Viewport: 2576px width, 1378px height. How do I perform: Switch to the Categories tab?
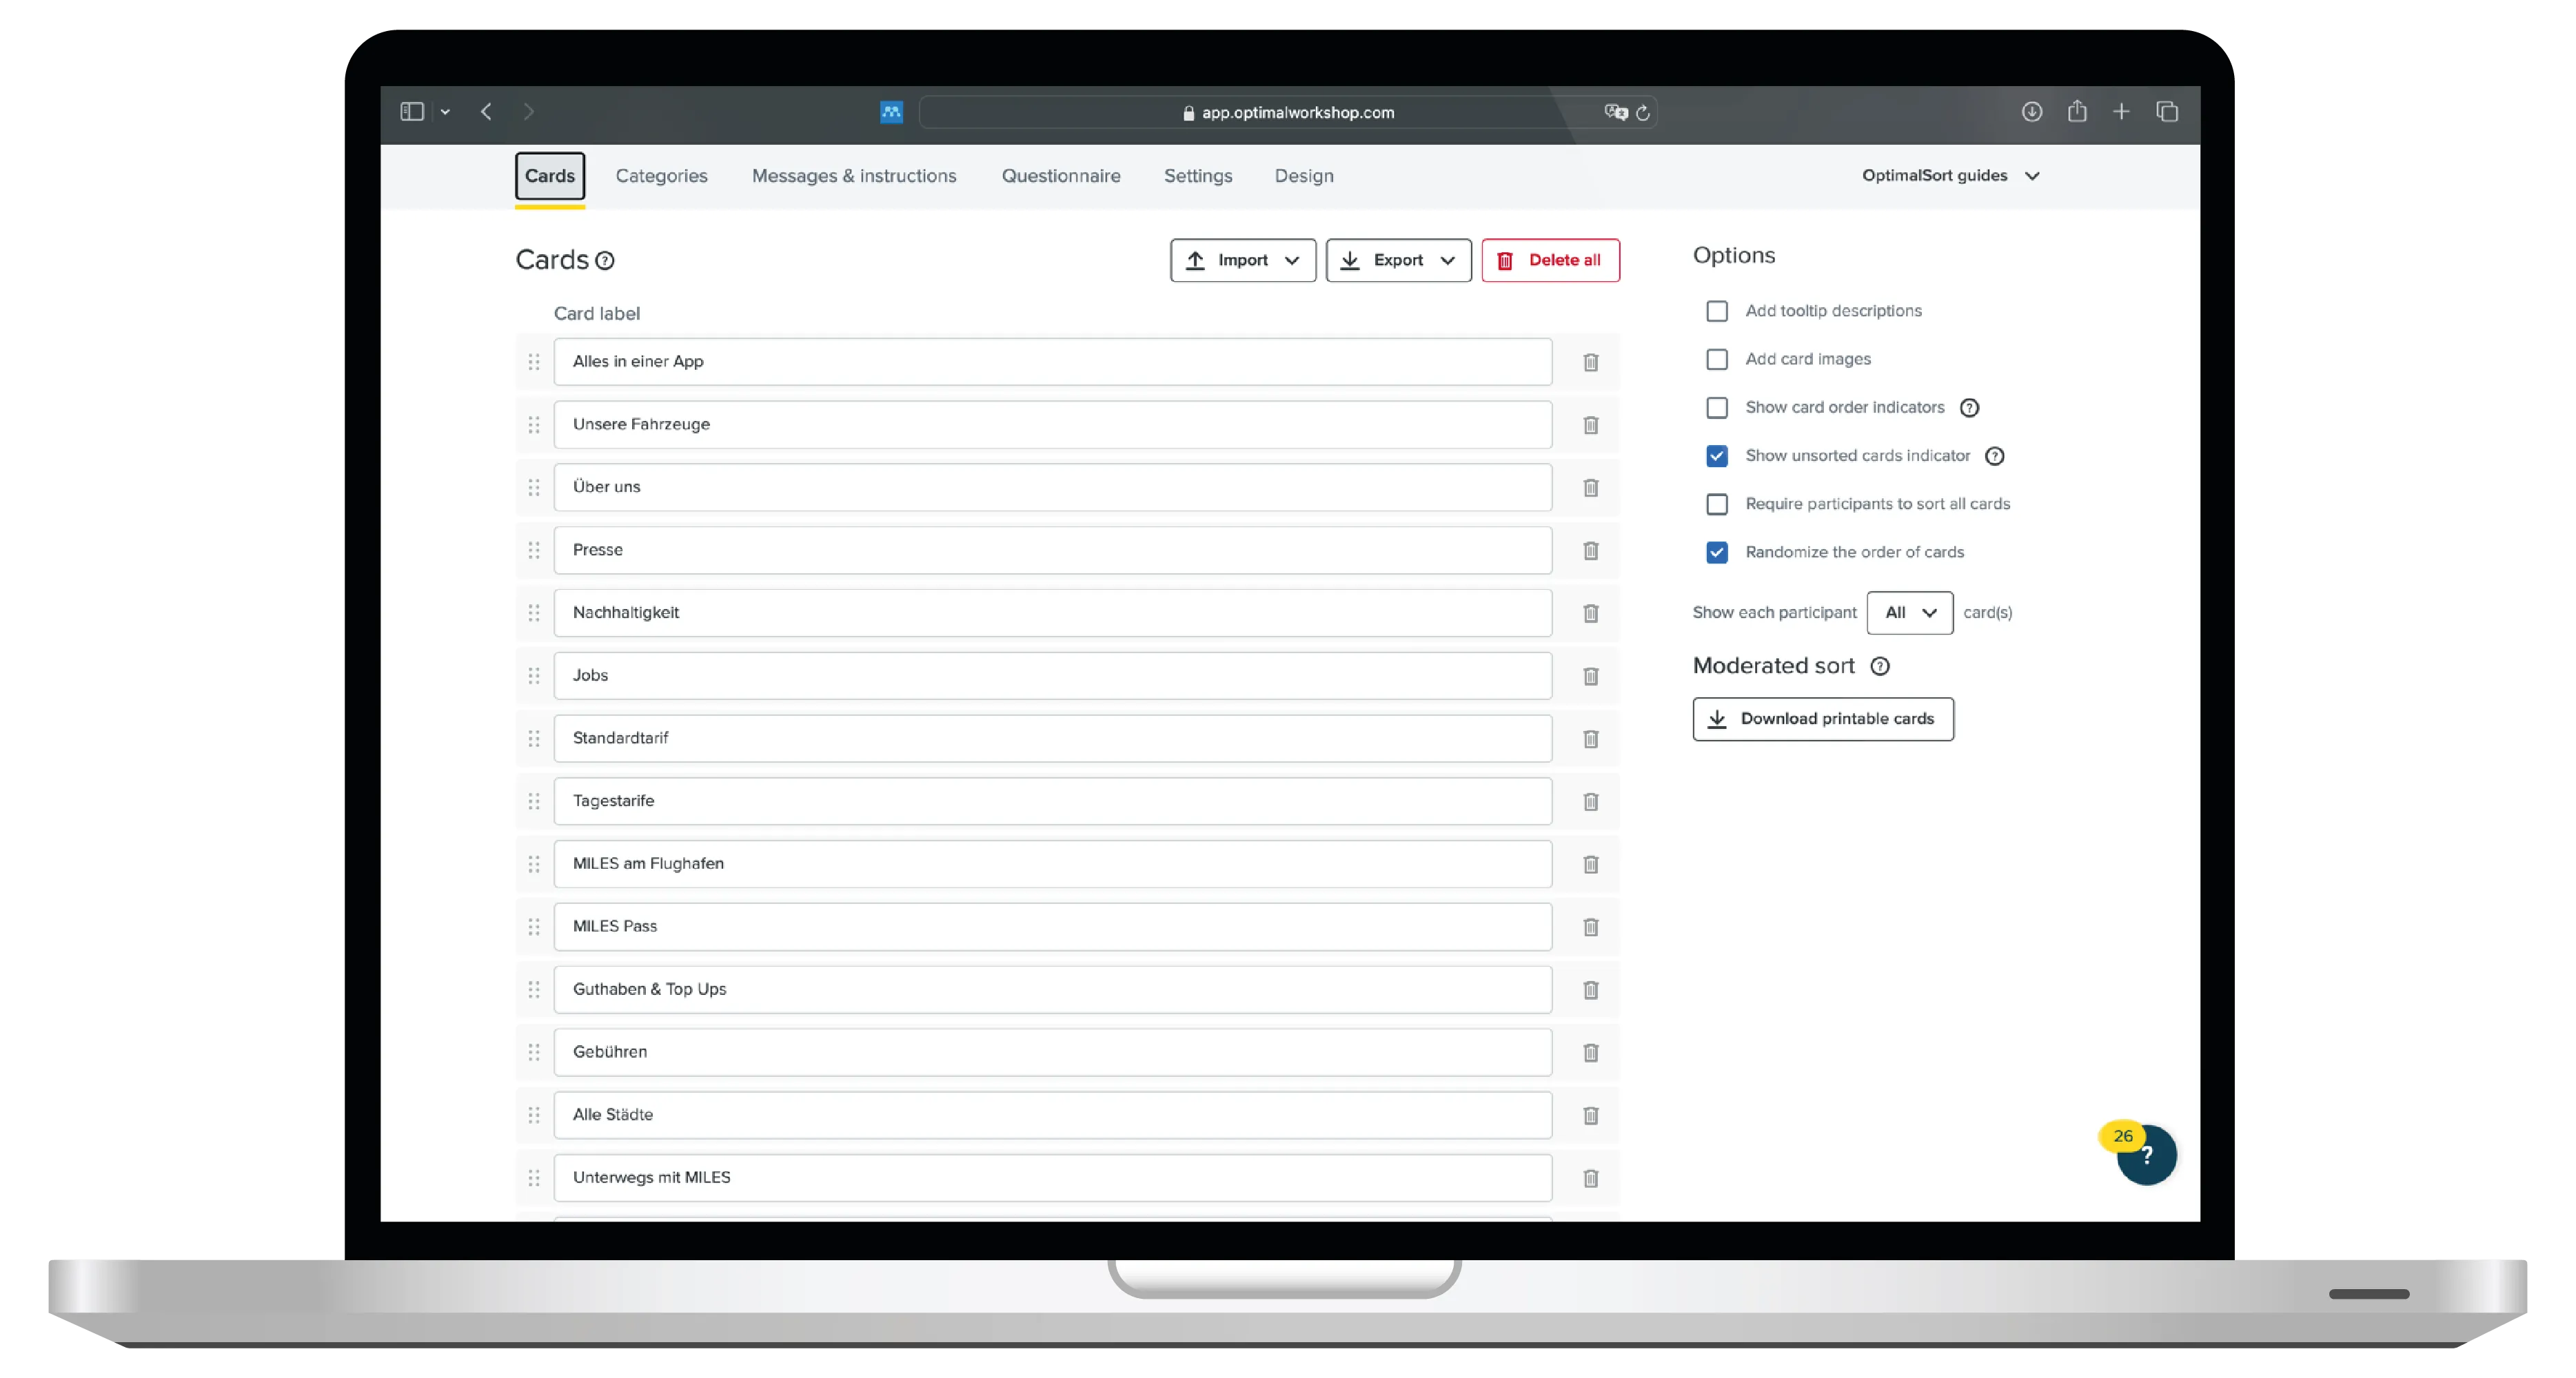[x=661, y=176]
